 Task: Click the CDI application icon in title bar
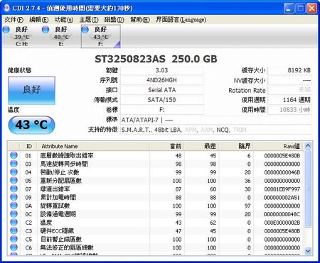tap(6, 8)
